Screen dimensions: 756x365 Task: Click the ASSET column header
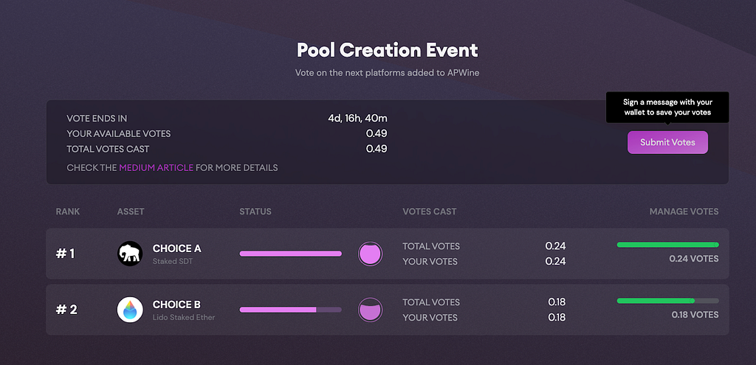[131, 212]
